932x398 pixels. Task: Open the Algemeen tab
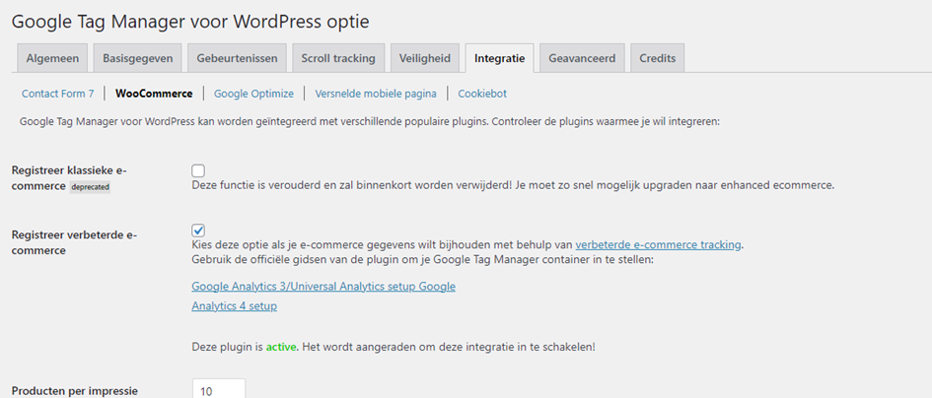(x=53, y=58)
